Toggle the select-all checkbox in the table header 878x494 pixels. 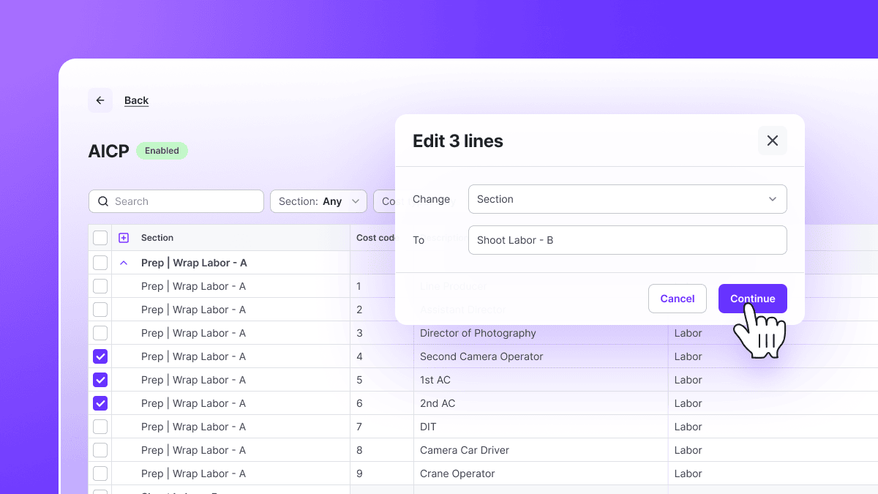coord(100,238)
